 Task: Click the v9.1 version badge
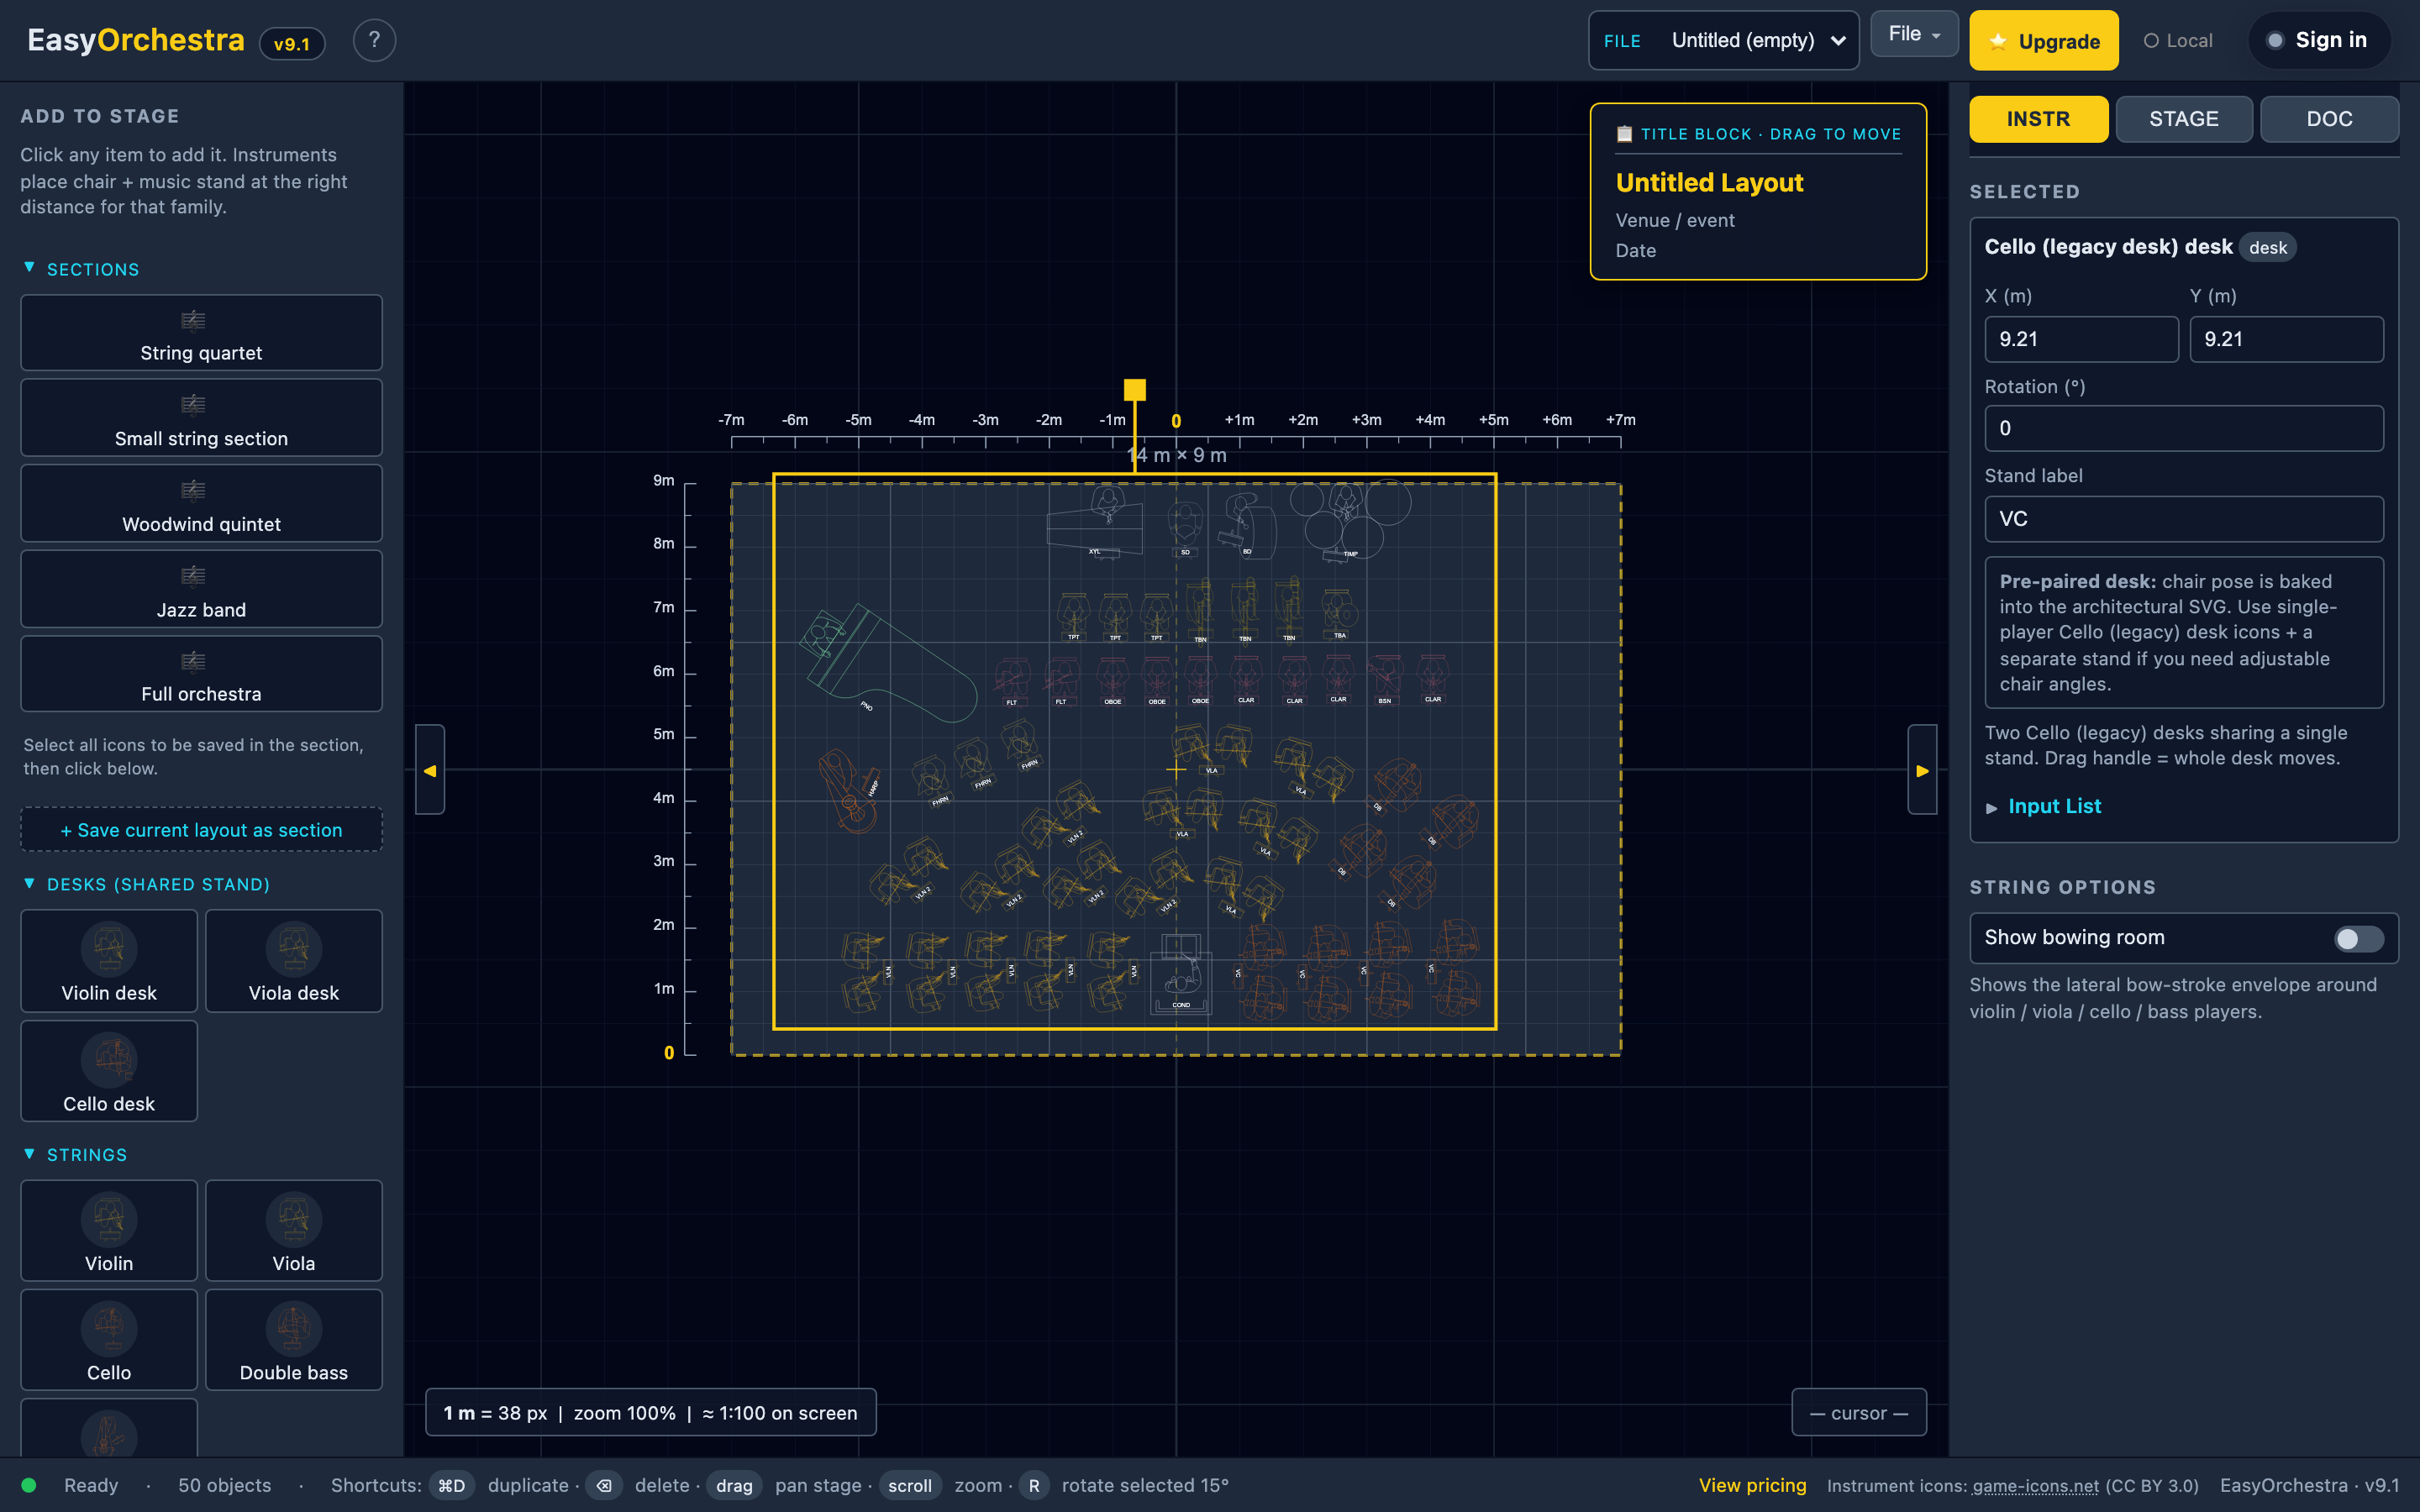[x=292, y=43]
